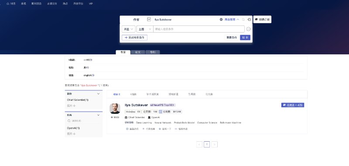Click the icon before the 引用数 citation count
349x166 pixels.
click(161, 112)
